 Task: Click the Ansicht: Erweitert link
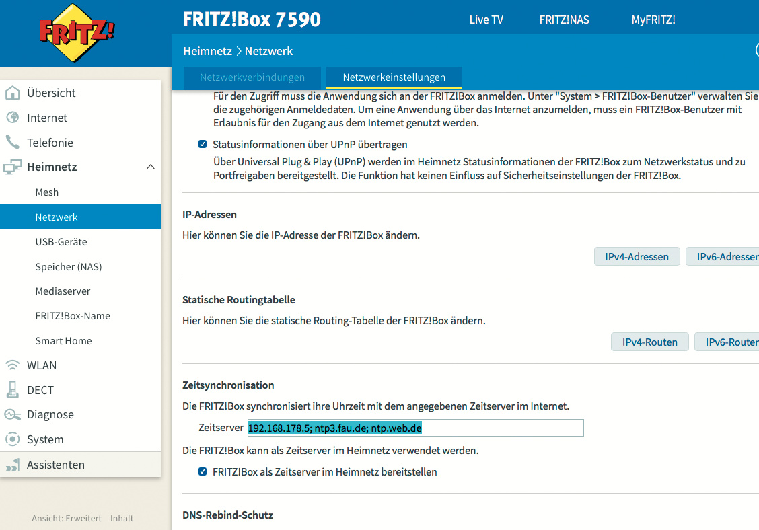pyautogui.click(x=67, y=518)
